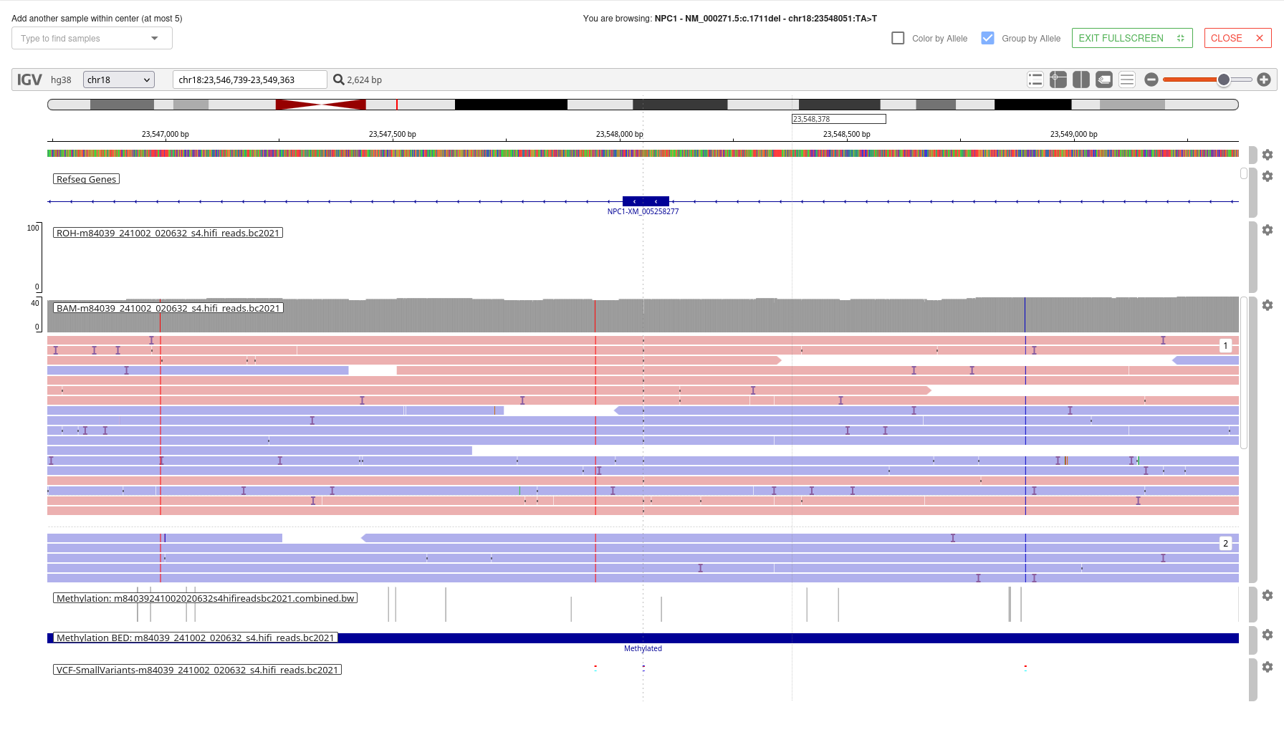Click the Methylation combined.bw track label
The width and height of the screenshot is (1284, 755).
pyautogui.click(x=205, y=598)
